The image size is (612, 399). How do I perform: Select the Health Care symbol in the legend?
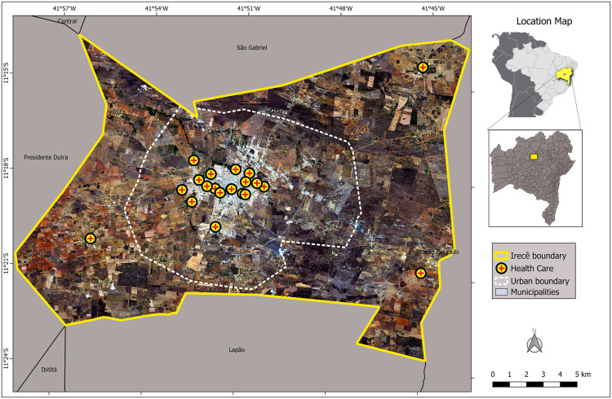502,269
